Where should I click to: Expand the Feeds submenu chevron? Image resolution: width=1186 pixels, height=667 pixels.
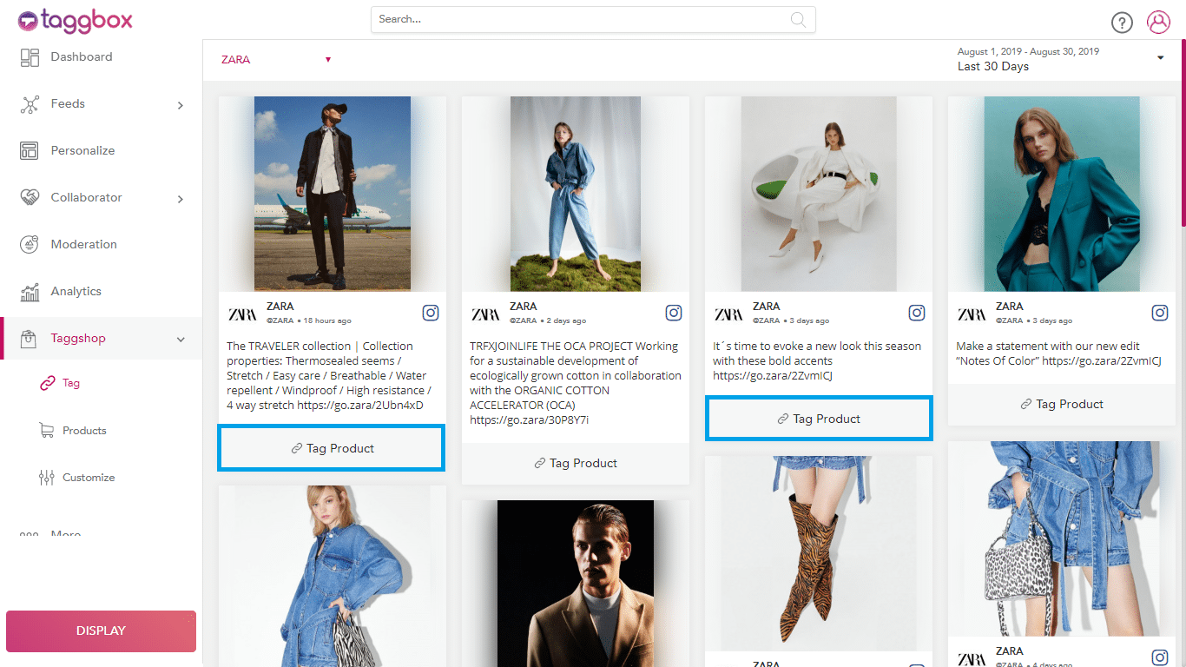click(181, 105)
